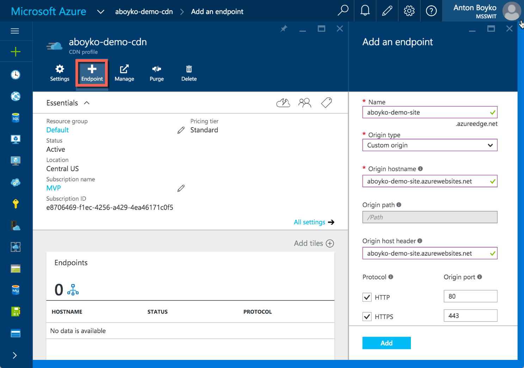524x368 pixels.
Task: Open notifications bell icon
Action: click(x=365, y=11)
